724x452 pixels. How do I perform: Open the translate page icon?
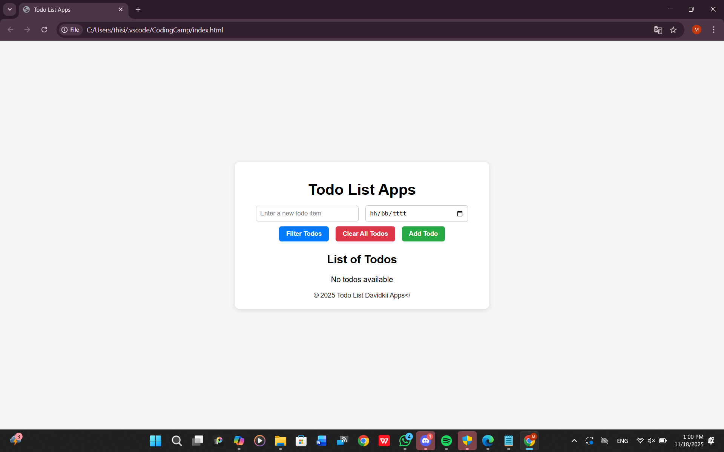[658, 30]
